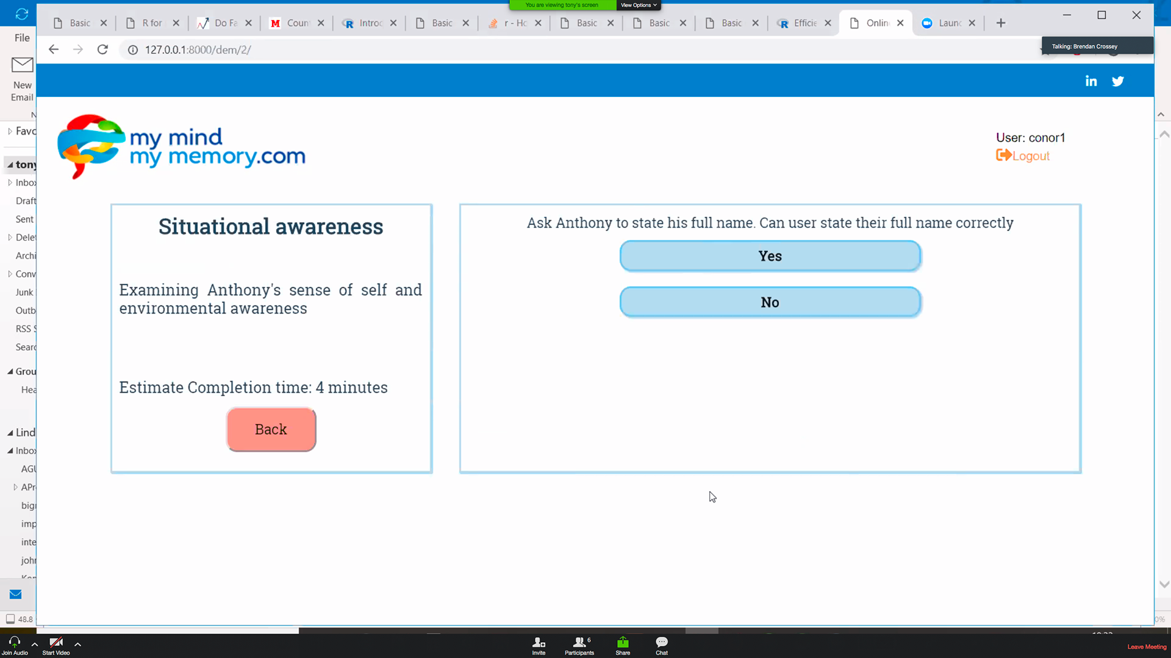Go back in browser history
Screen dimensions: 1171x658
pyautogui.click(x=54, y=49)
